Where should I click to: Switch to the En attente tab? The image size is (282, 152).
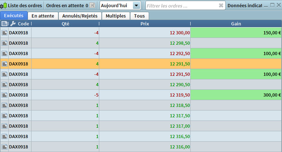coord(43,16)
